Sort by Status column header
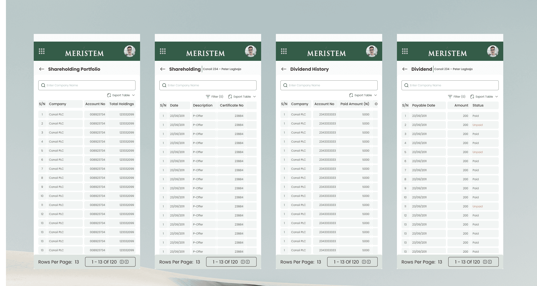 [485, 106]
